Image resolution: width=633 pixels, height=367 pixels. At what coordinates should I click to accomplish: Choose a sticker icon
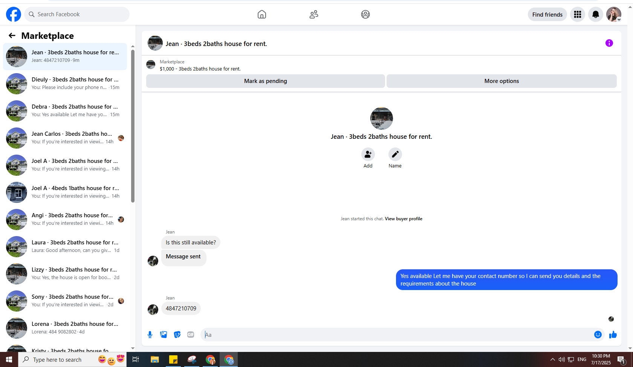click(x=177, y=335)
